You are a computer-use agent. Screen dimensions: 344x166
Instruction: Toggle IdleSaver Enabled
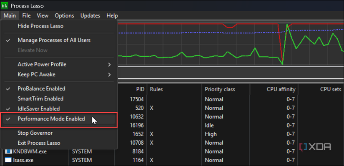(x=59, y=108)
